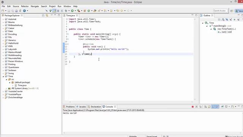Terminate the running program with red stop
The width and height of the screenshot is (243, 137).
click(193, 107)
